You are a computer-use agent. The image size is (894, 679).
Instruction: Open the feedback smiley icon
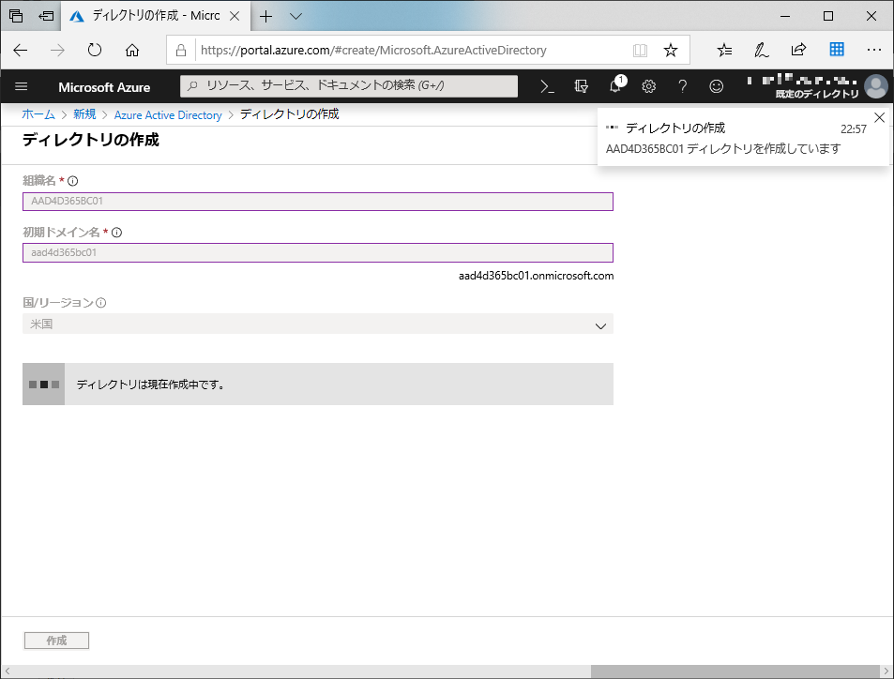pyautogui.click(x=716, y=86)
